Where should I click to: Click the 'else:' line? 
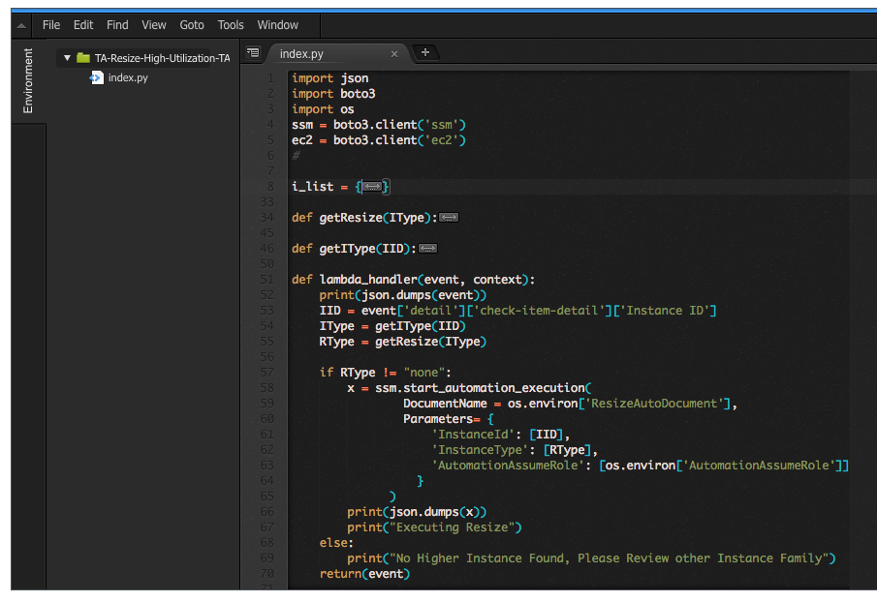pos(336,543)
